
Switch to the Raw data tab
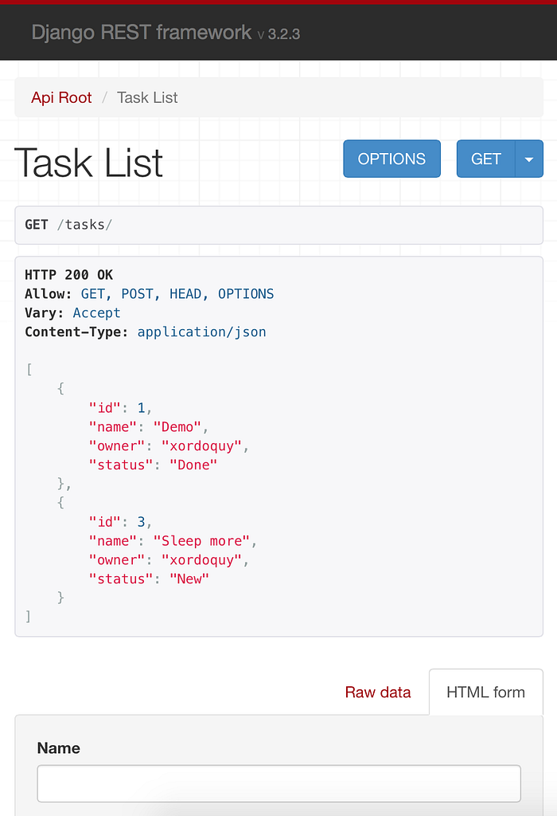[378, 692]
